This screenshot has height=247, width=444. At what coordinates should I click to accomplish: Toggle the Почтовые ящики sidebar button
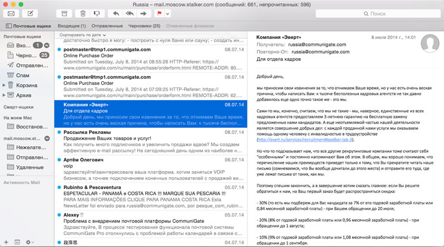(28, 25)
